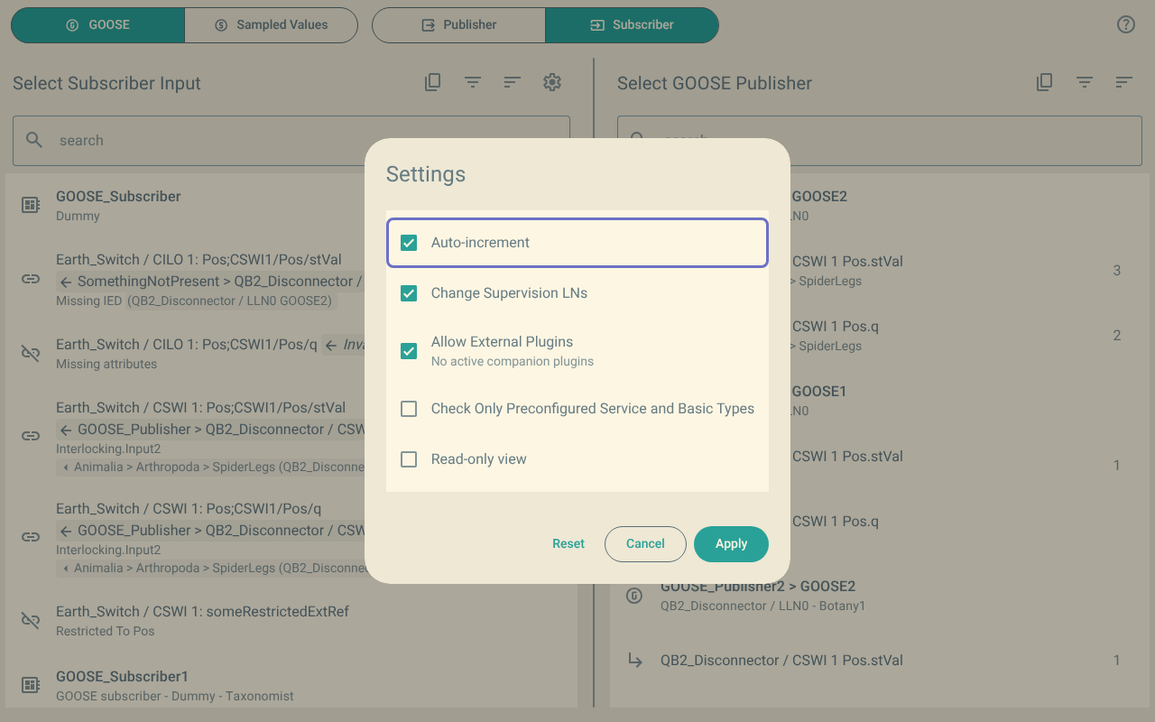Switch to Sampled Values tab
Viewport: 1155px width, 722px height.
(x=271, y=25)
